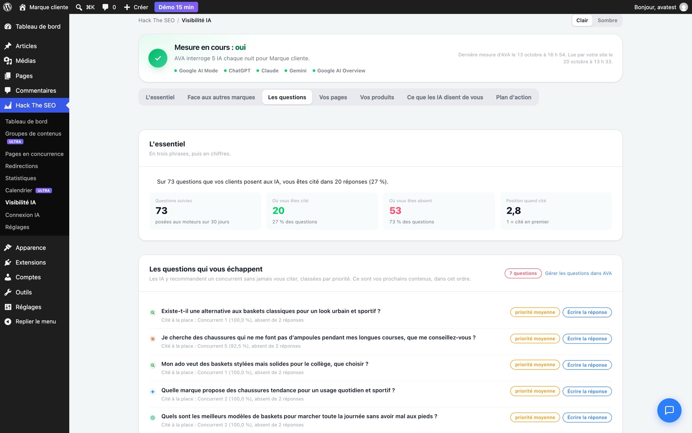Click Écrire la réponse for Mon ado question
The height and width of the screenshot is (433, 692).
click(x=587, y=365)
